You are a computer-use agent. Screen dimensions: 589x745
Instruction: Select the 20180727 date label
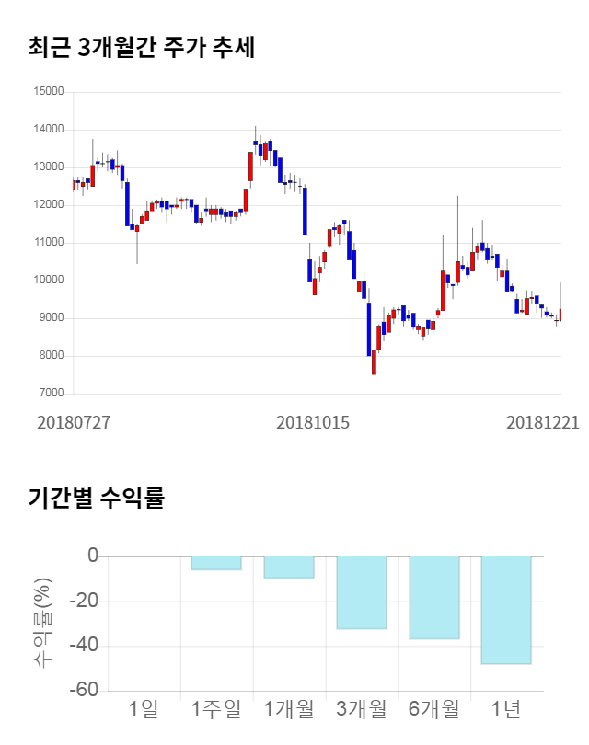pos(73,423)
